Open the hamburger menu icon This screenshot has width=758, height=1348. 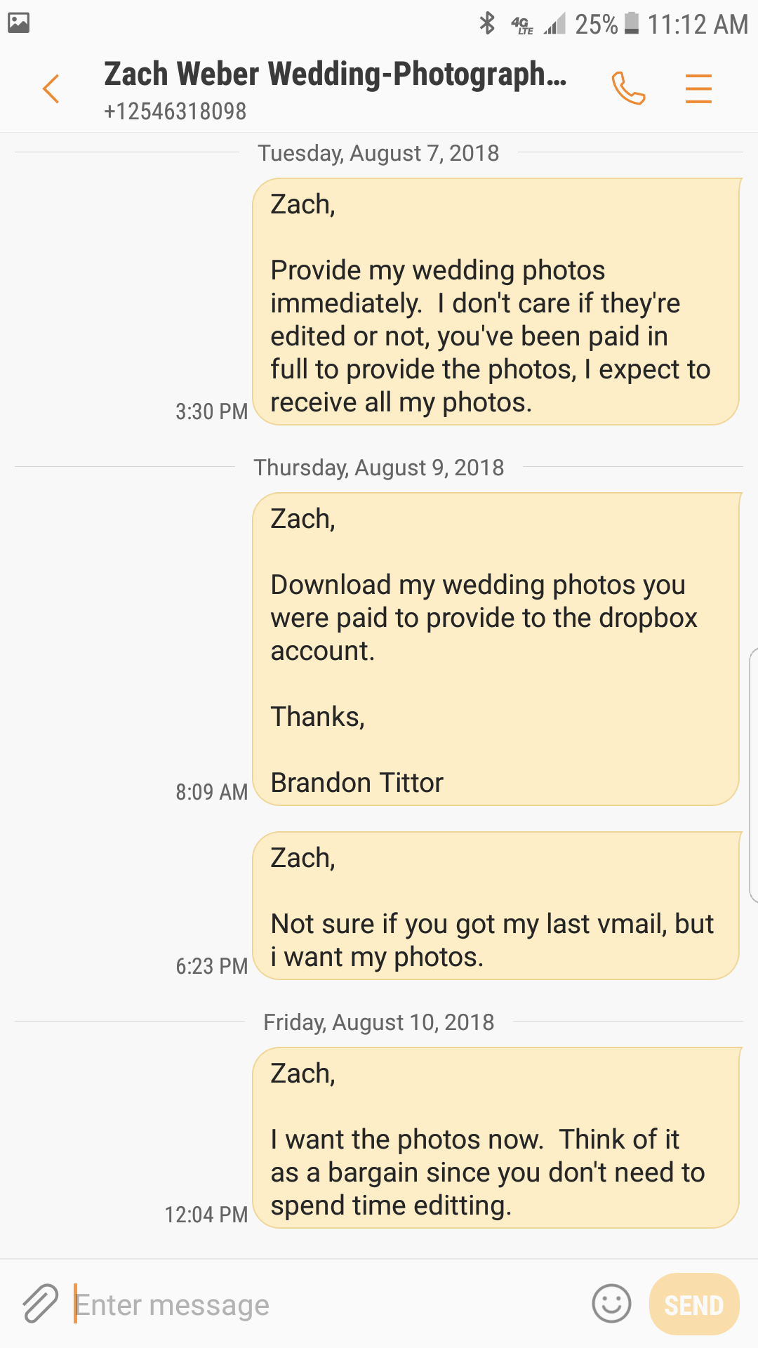point(698,89)
